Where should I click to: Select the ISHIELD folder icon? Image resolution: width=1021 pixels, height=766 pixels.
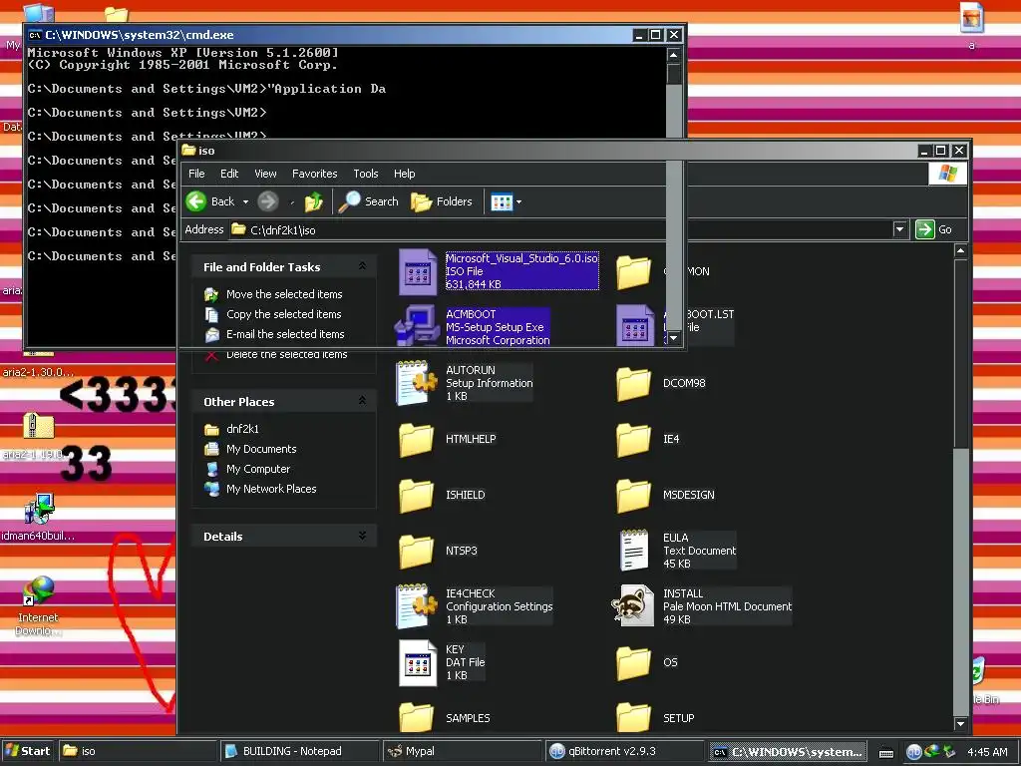click(416, 496)
